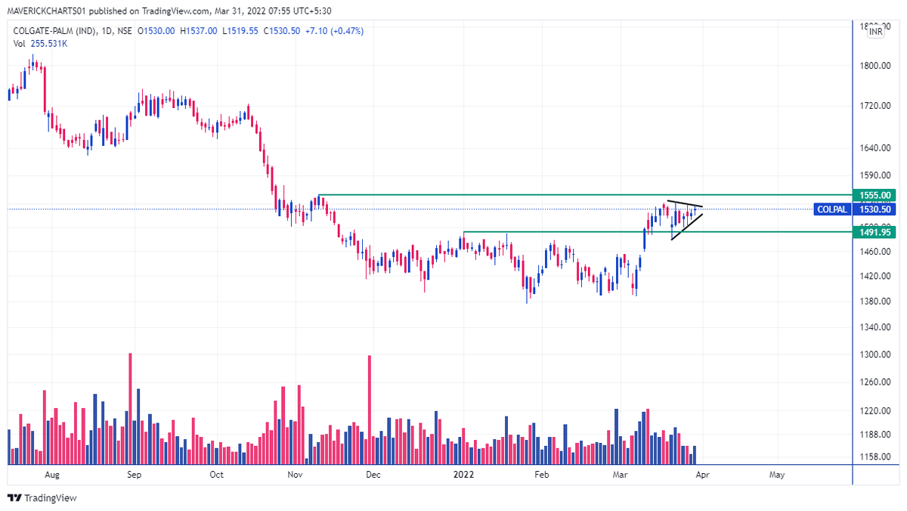Click the 1491.95 green price label

tap(873, 232)
